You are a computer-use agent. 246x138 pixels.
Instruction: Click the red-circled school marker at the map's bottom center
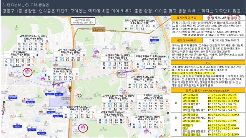pyautogui.click(x=83, y=128)
